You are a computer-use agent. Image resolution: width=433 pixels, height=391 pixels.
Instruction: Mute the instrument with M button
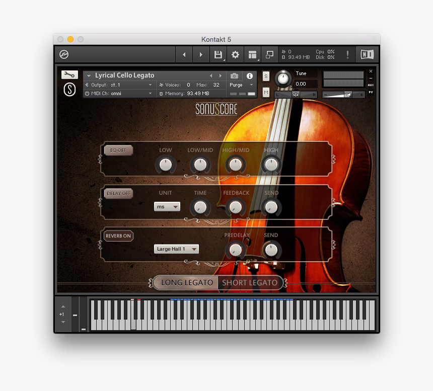tap(266, 93)
